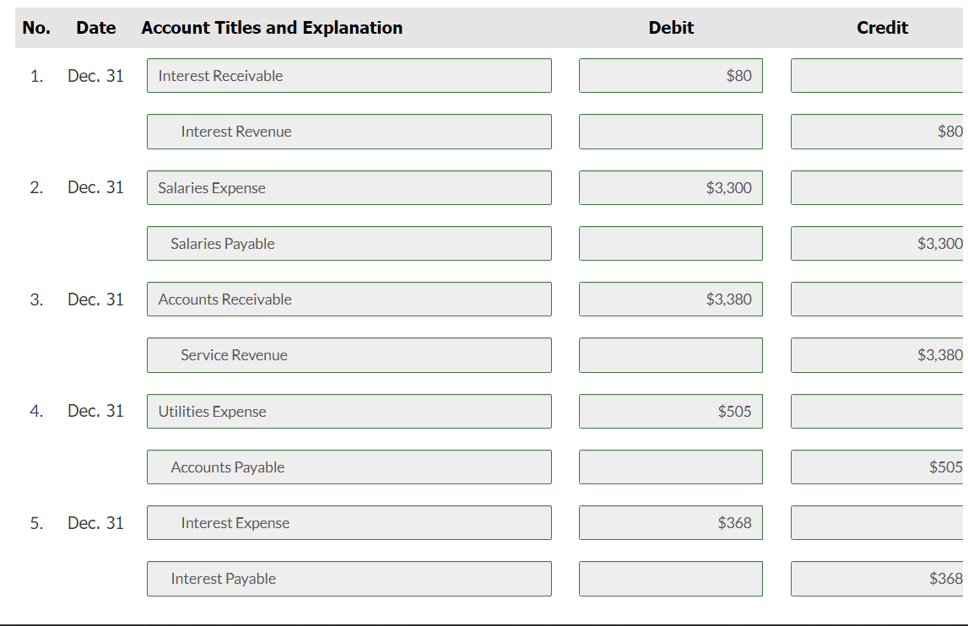Screen dimensions: 968x626
Task: Click the Interest Expense account field
Action: [349, 522]
